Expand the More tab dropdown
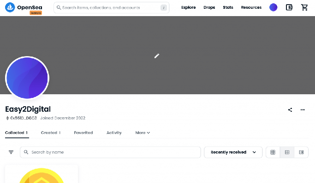 tap(143, 133)
